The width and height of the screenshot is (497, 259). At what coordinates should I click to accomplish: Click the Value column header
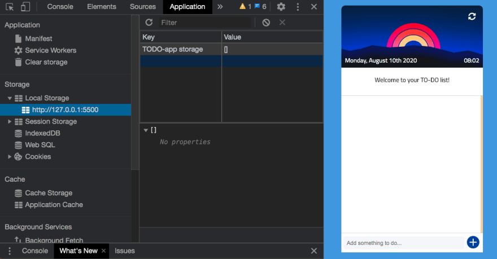[x=272, y=37]
